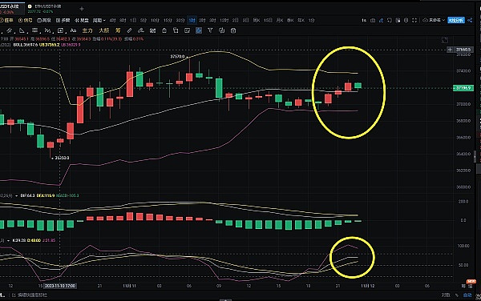This screenshot has width=481, height=301.
Task: Enable 自动 auto scale
Action: pyautogui.click(x=467, y=295)
